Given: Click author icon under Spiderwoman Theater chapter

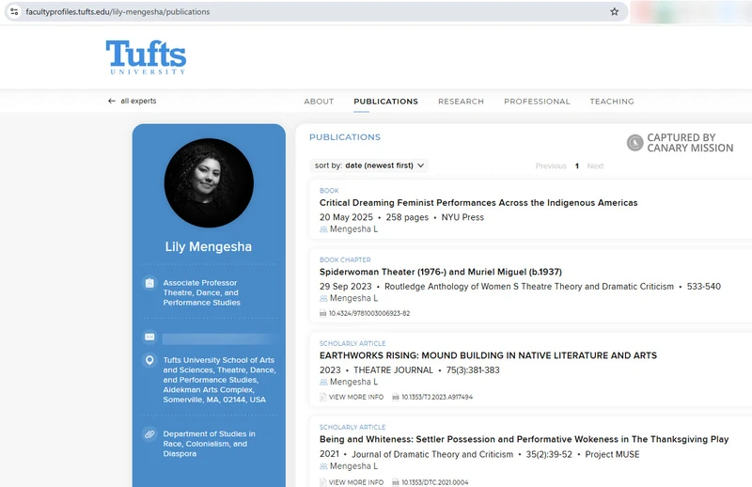Looking at the screenshot, I should click(323, 298).
